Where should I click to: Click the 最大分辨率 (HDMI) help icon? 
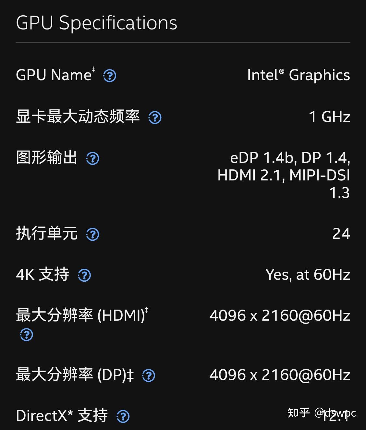(26, 335)
